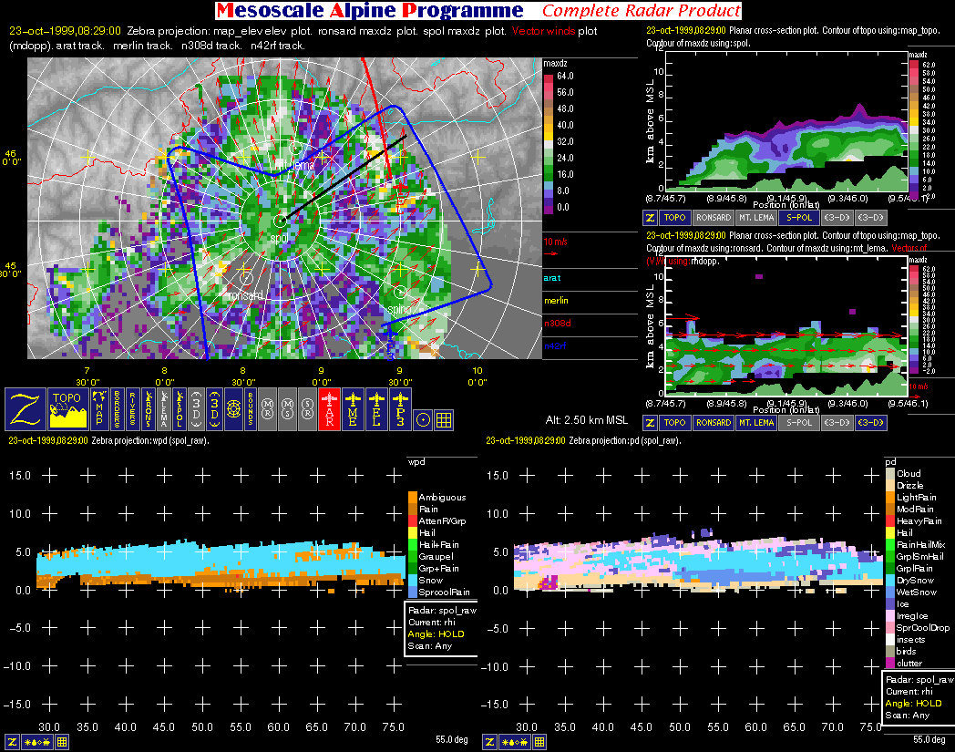The width and height of the screenshot is (955, 752).
Task: Select RONSARD in the lower cross-section bar
Action: (713, 422)
